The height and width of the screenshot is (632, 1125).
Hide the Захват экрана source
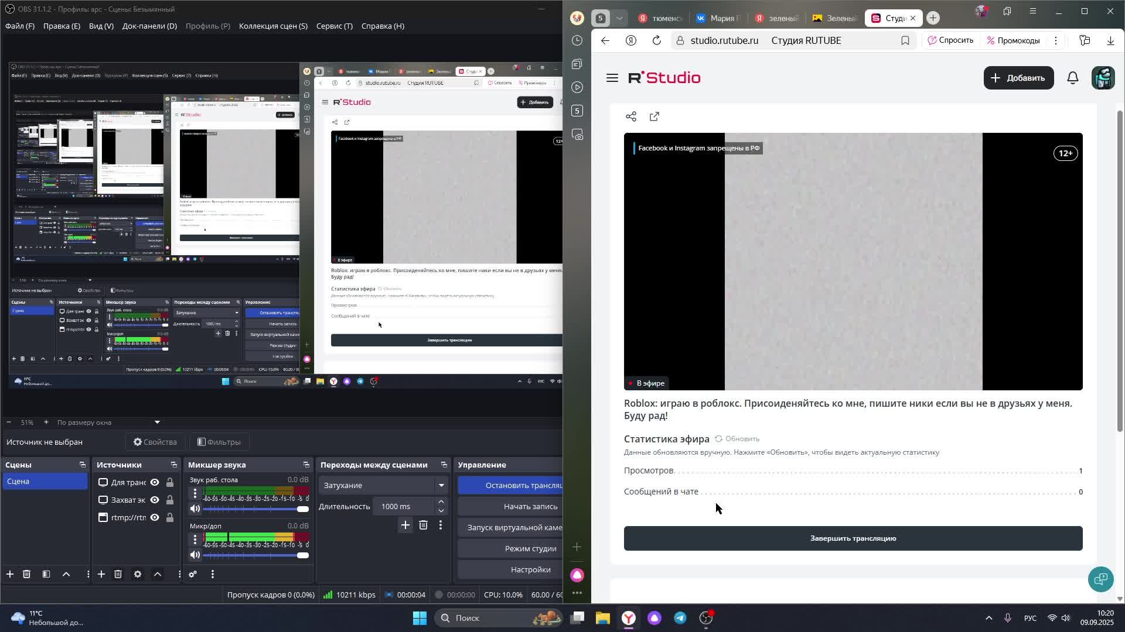point(155,500)
